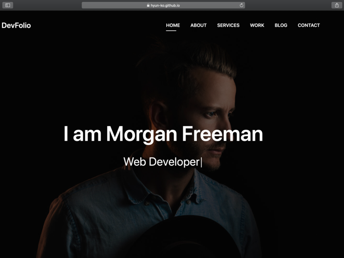Image resolution: width=344 pixels, height=258 pixels.
Task: Reload the page with the refresh icon
Action: 241,5
